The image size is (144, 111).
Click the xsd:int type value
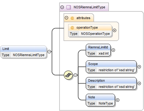coord(104,53)
